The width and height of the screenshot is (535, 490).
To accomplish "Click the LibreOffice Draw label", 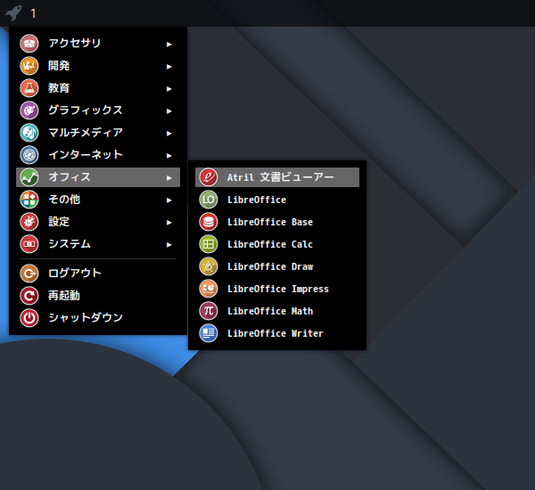I will (x=270, y=266).
